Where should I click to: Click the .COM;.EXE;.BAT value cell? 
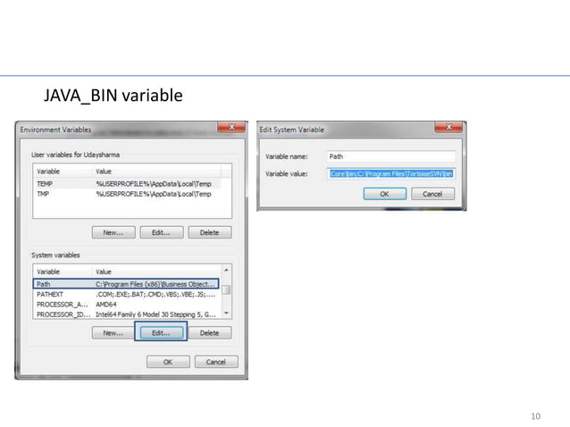click(x=155, y=295)
